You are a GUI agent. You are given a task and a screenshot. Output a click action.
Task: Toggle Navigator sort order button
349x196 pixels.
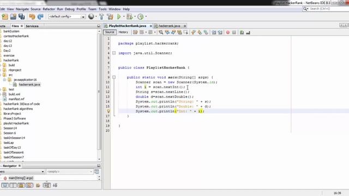tap(47, 185)
